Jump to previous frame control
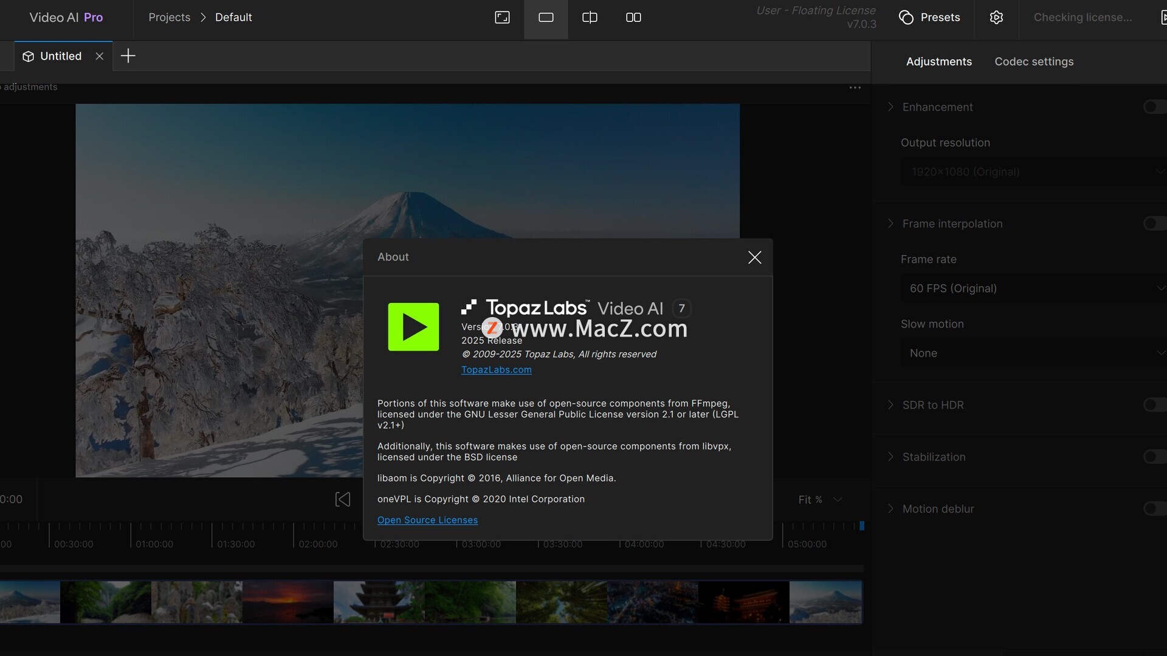Screen dimensions: 1167x656 point(343,499)
